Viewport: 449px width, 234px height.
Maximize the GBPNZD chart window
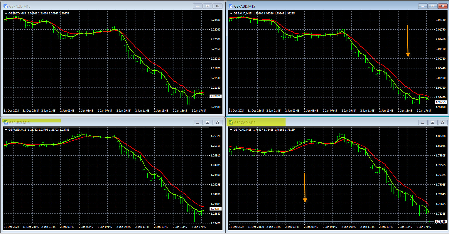point(207,6)
